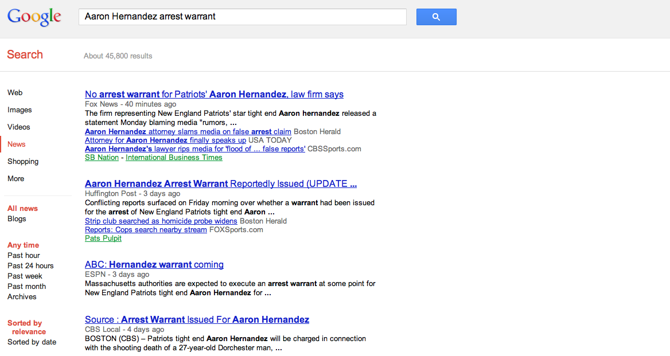Filter results to Blogs only
Image resolution: width=670 pixels, height=356 pixels.
(x=17, y=219)
